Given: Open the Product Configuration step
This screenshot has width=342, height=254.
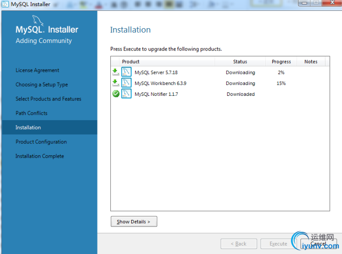Looking at the screenshot, I should [41, 142].
